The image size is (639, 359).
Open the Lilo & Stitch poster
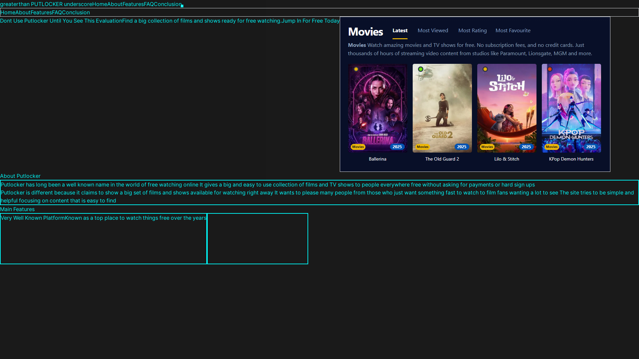tap(507, 108)
